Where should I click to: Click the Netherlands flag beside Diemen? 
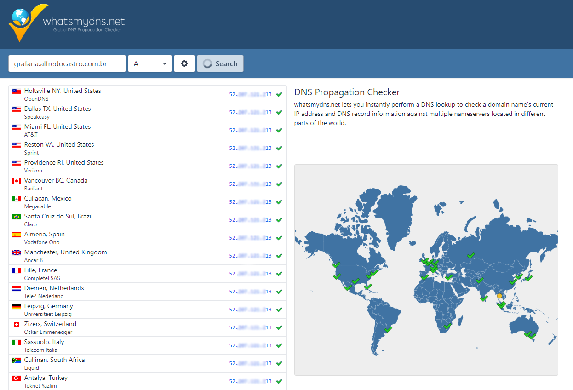click(x=17, y=288)
